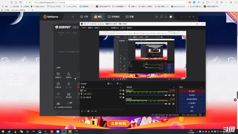Select the 文本 (GDI+) source row
The height and width of the screenshot is (134, 238).
click(102, 94)
